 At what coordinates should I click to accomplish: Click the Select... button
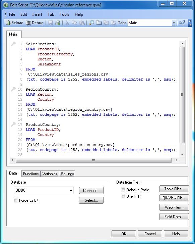pos(91,200)
